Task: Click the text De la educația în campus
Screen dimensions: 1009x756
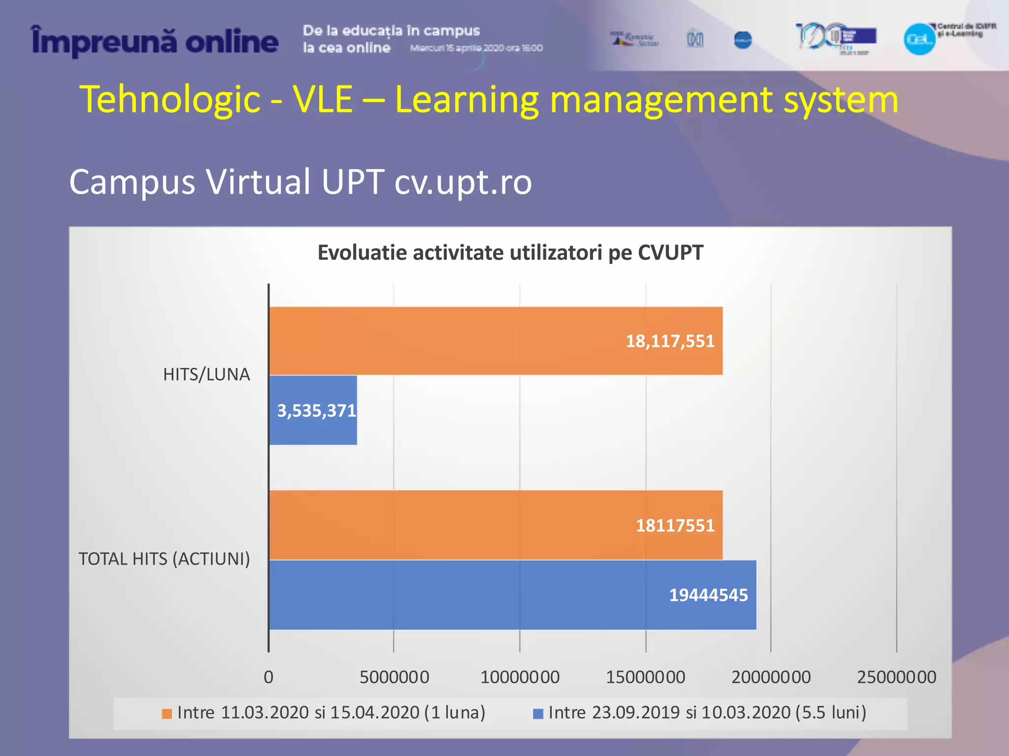Action: [x=391, y=31]
